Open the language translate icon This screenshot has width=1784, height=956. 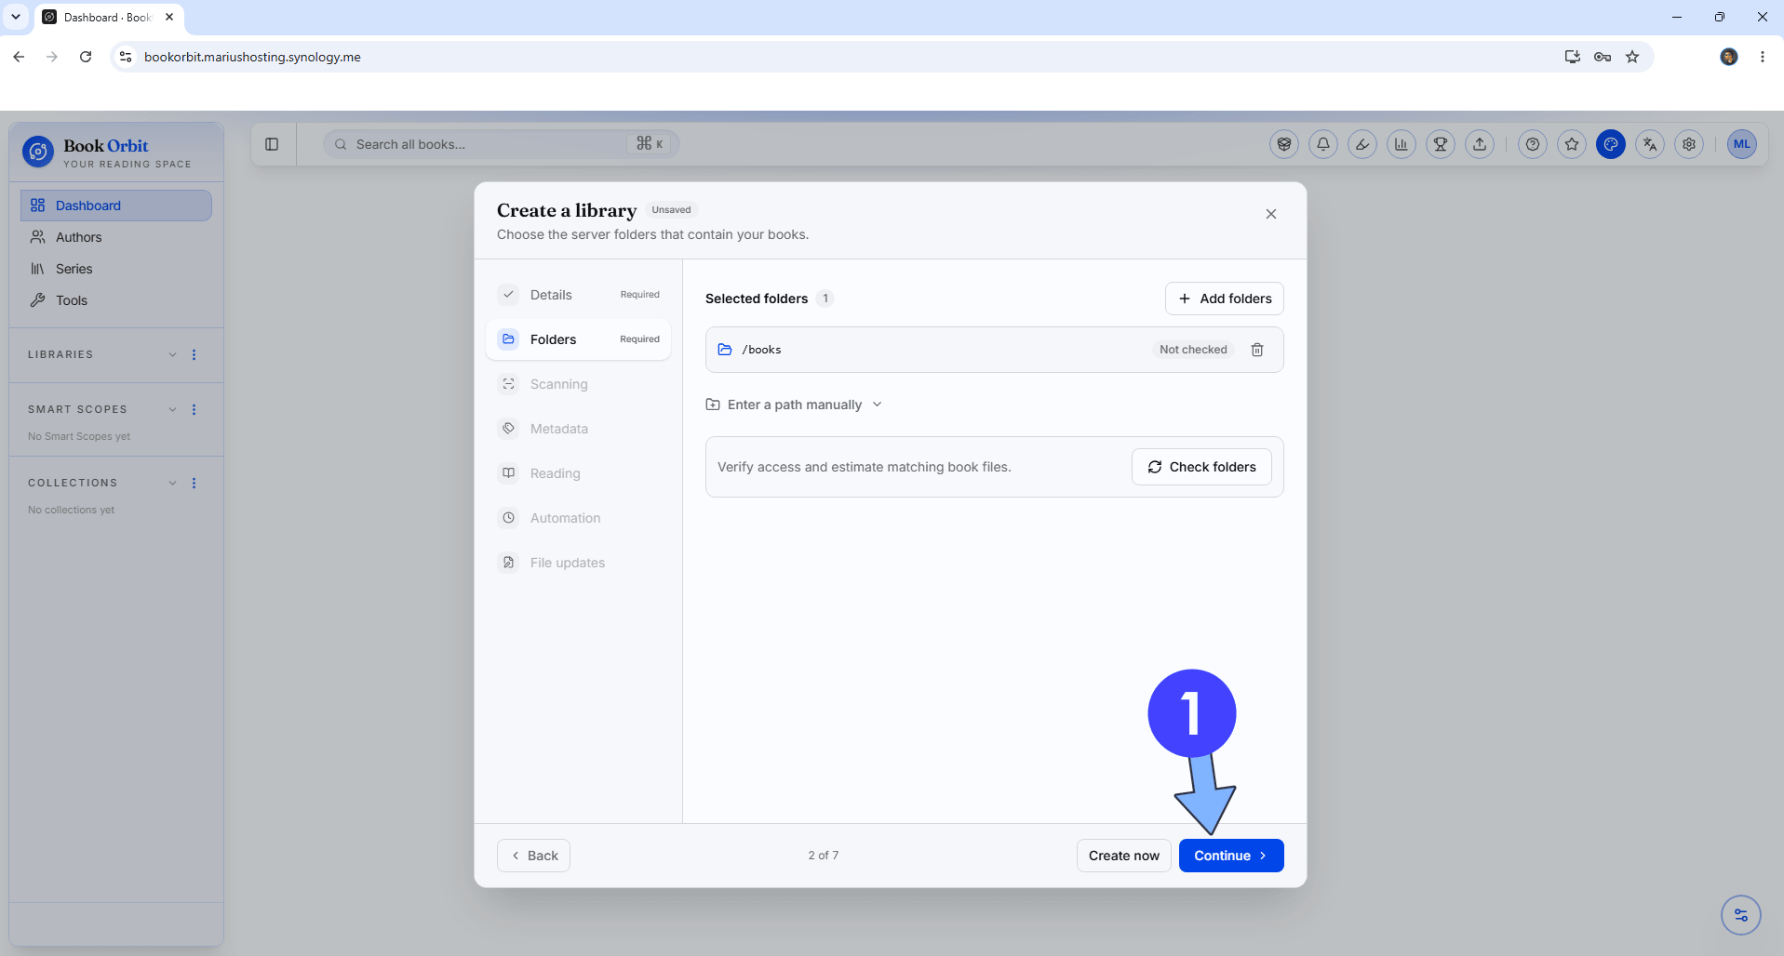pyautogui.click(x=1650, y=144)
